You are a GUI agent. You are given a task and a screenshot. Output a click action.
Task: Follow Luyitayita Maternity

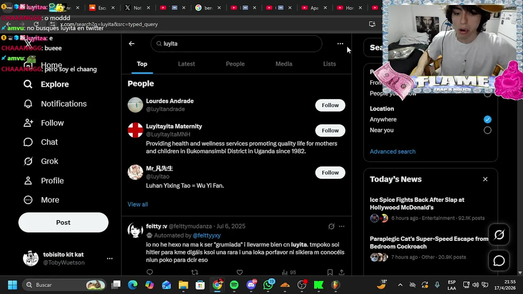(x=330, y=131)
